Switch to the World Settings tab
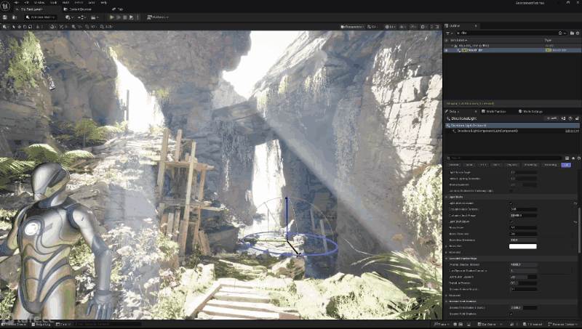The width and height of the screenshot is (582, 329). [531, 111]
